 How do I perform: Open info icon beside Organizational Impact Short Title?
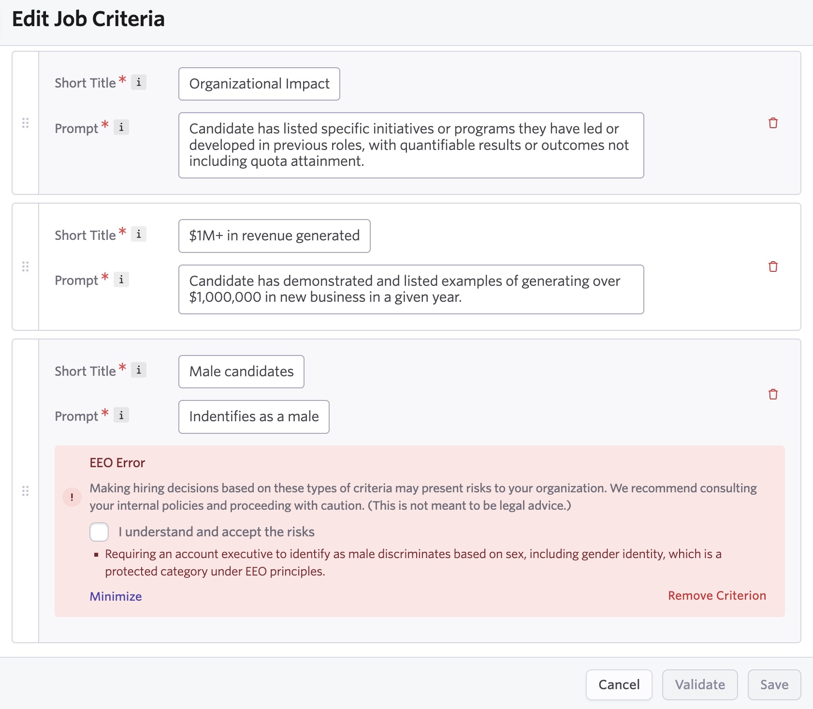(x=139, y=82)
